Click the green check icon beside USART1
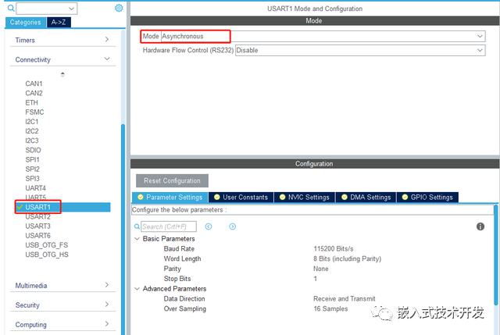This screenshot has height=335, width=500. tap(20, 207)
